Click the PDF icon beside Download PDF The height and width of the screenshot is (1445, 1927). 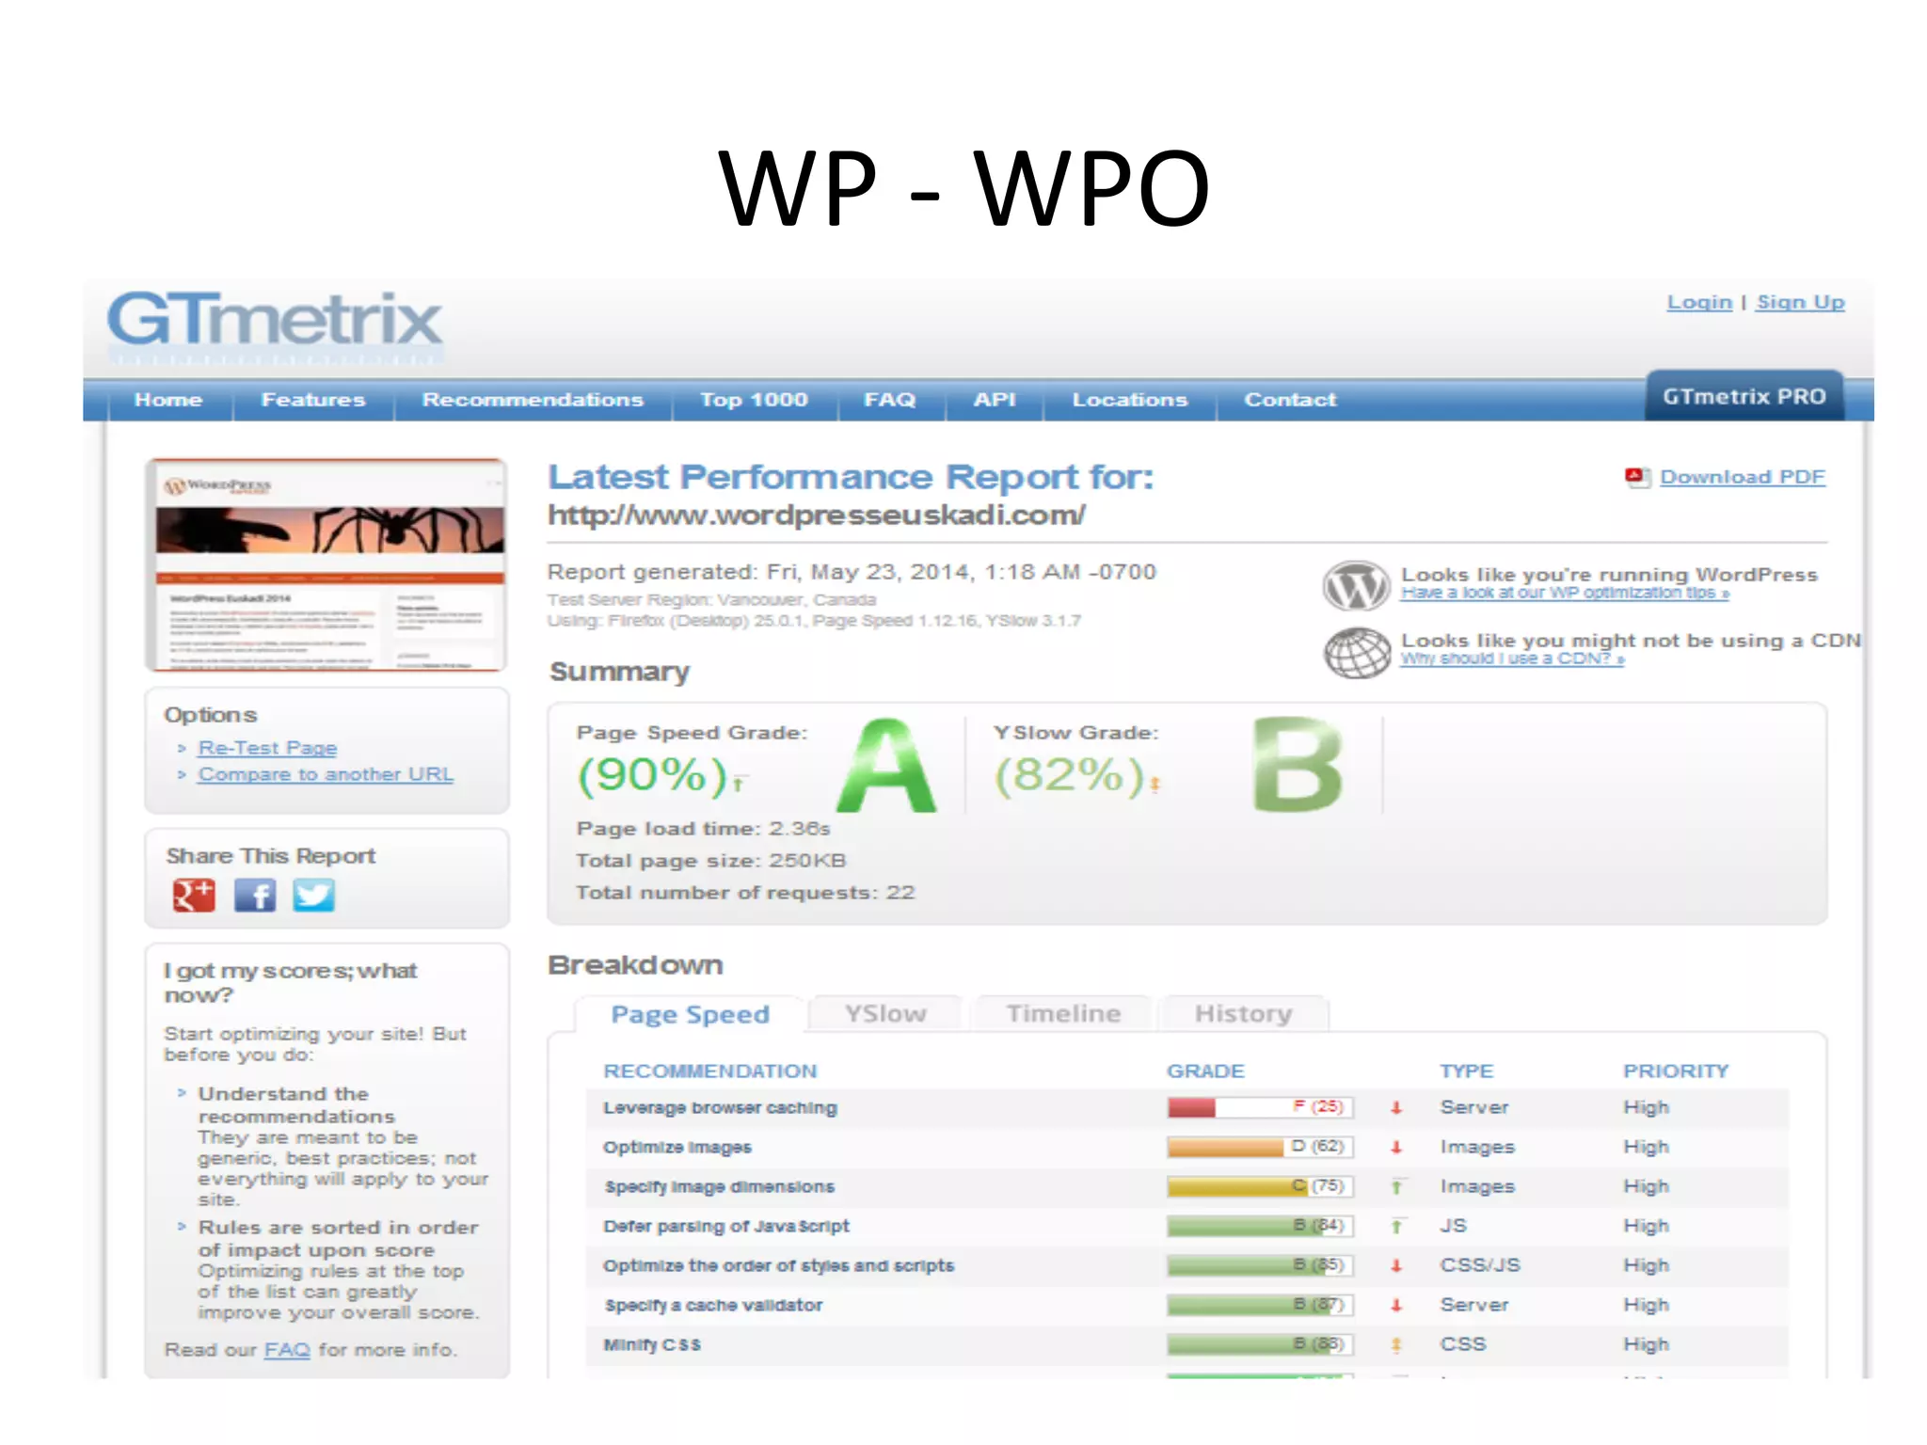pos(1637,477)
